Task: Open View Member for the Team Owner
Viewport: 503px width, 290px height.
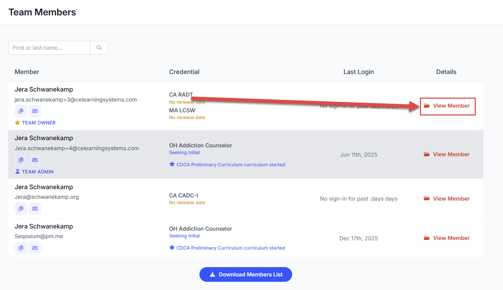Action: (447, 106)
